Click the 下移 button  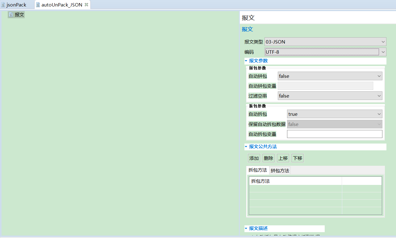tap(297, 158)
